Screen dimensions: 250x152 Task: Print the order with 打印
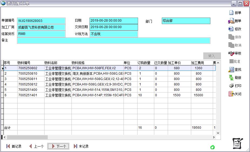click(231, 86)
